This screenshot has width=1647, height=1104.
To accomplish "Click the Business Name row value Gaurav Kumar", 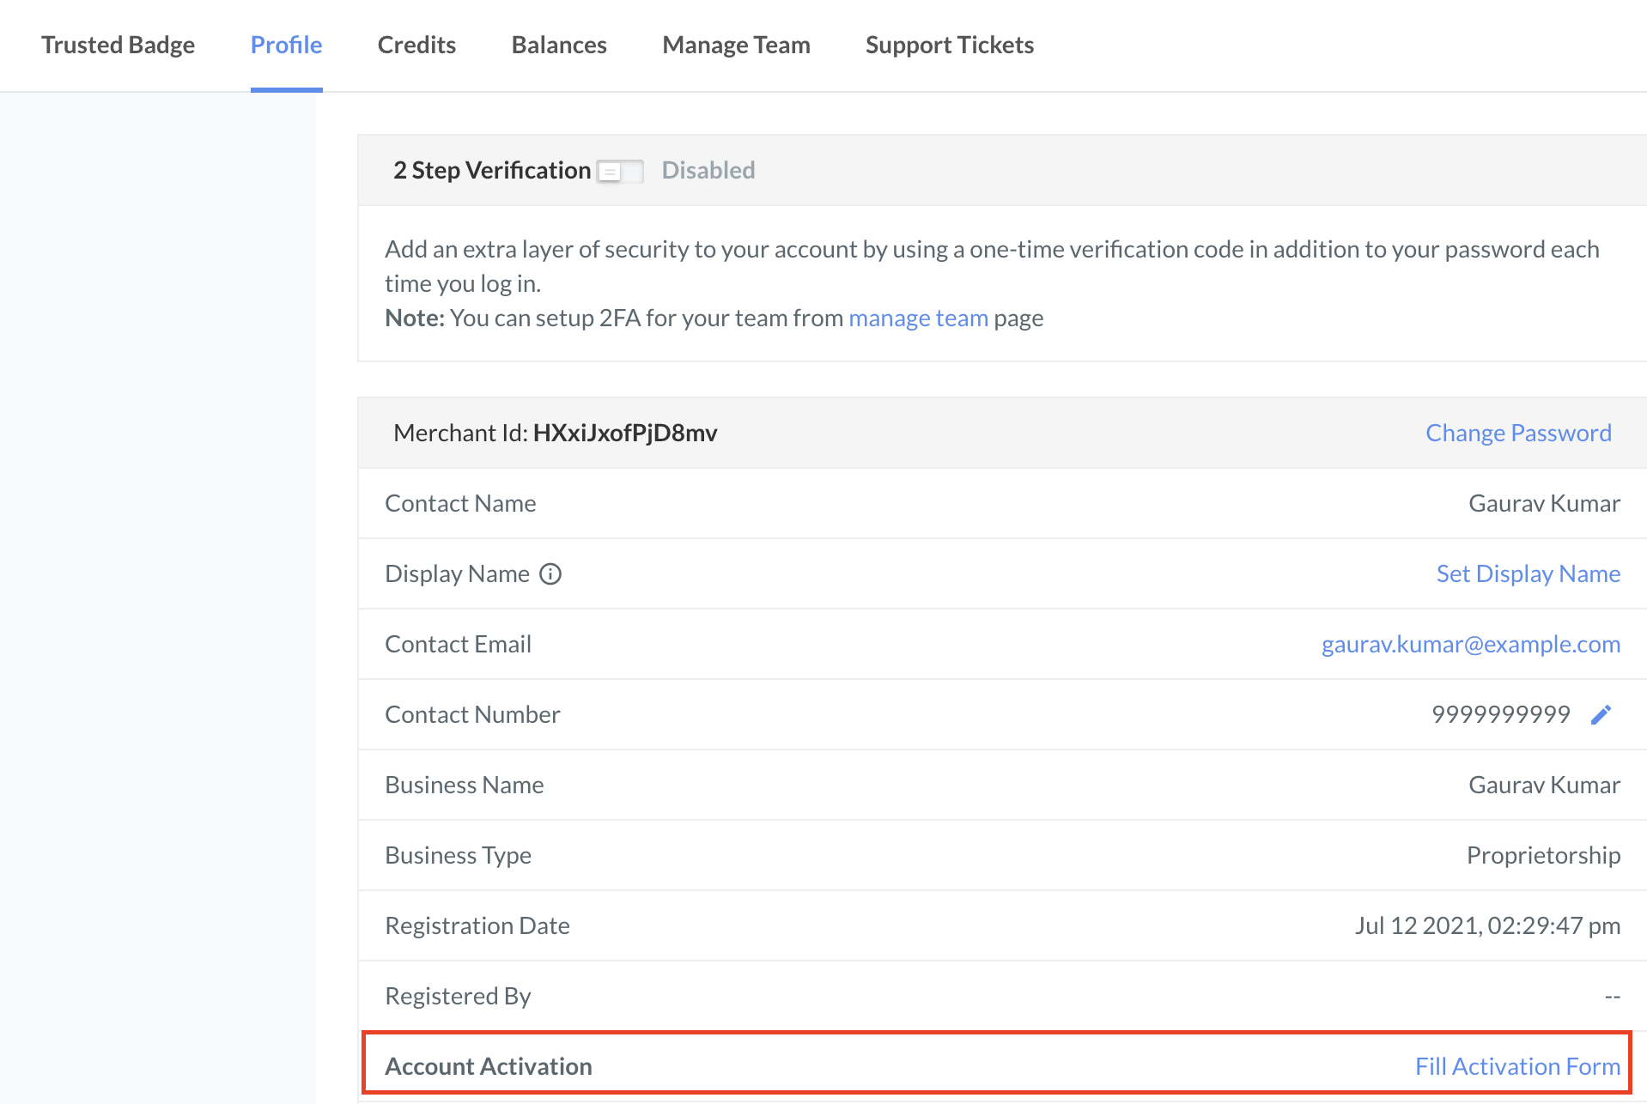I will [x=1545, y=785].
